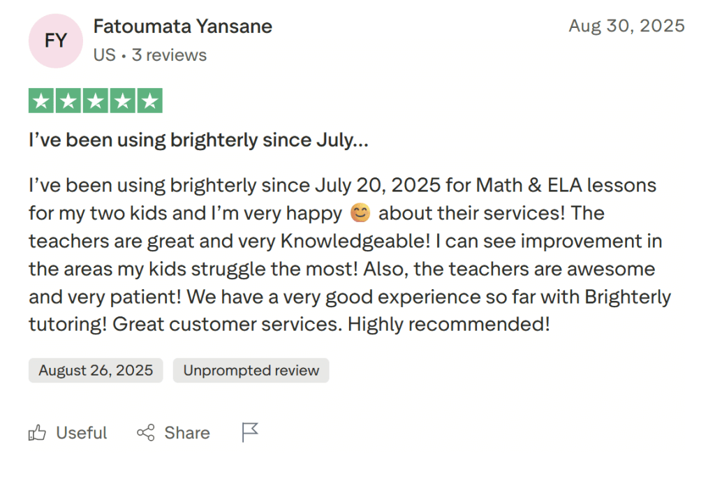This screenshot has height=479, width=715.
Task: Click the Unprompted review badge
Action: coord(251,370)
